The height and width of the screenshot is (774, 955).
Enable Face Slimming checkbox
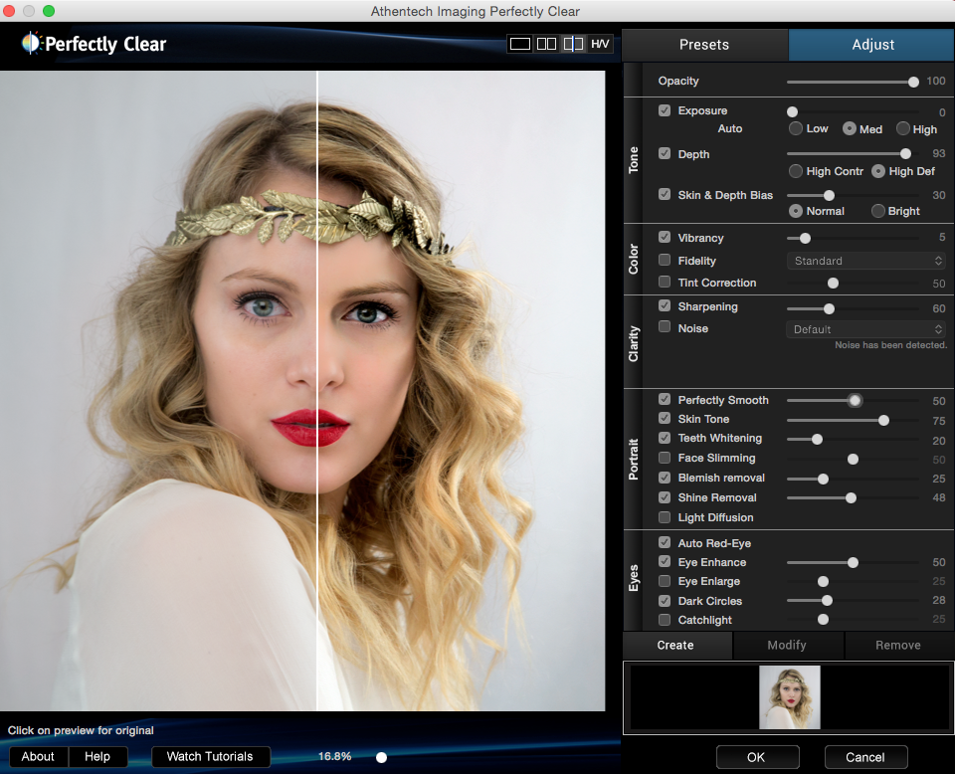click(665, 458)
